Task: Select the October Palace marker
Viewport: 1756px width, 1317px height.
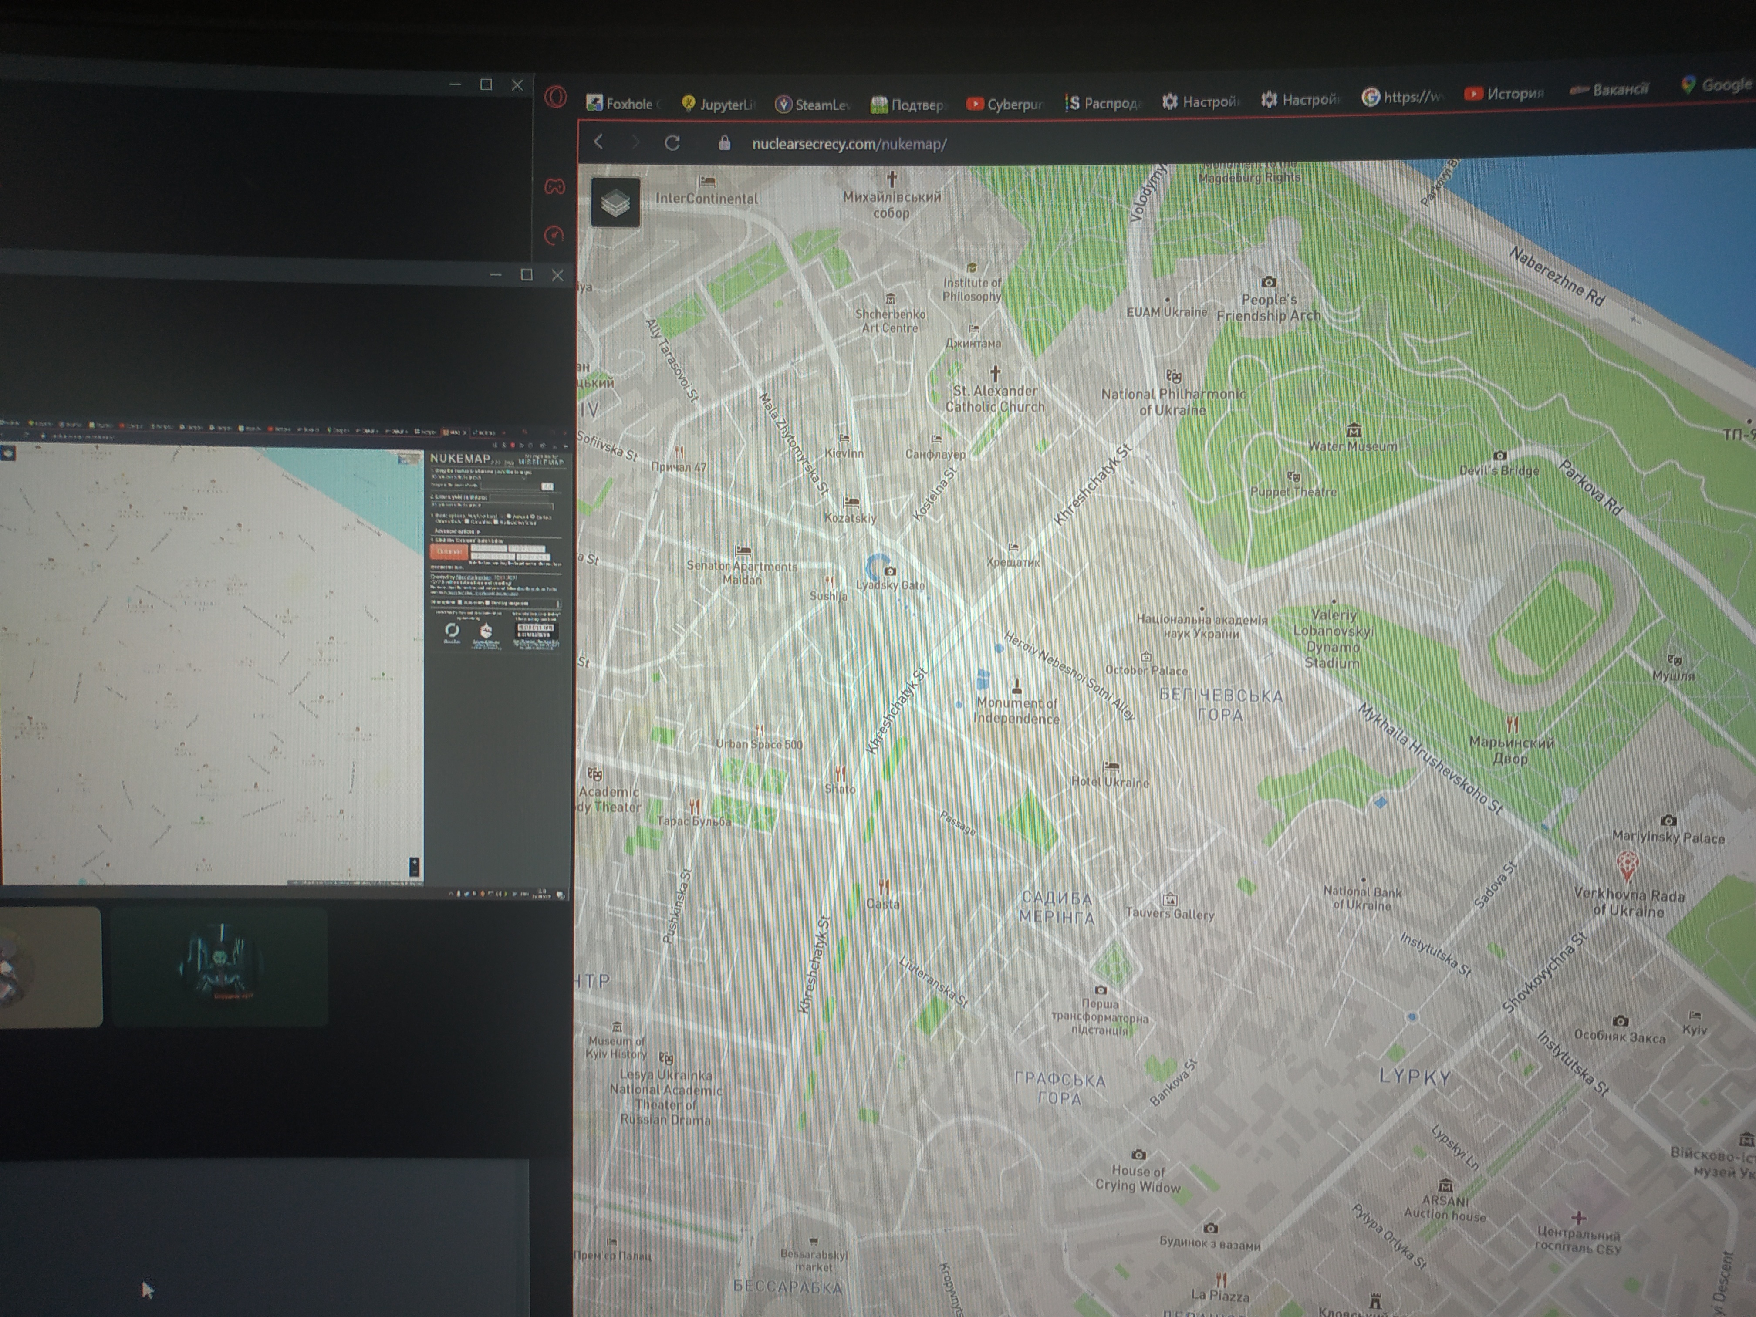Action: 1145,656
